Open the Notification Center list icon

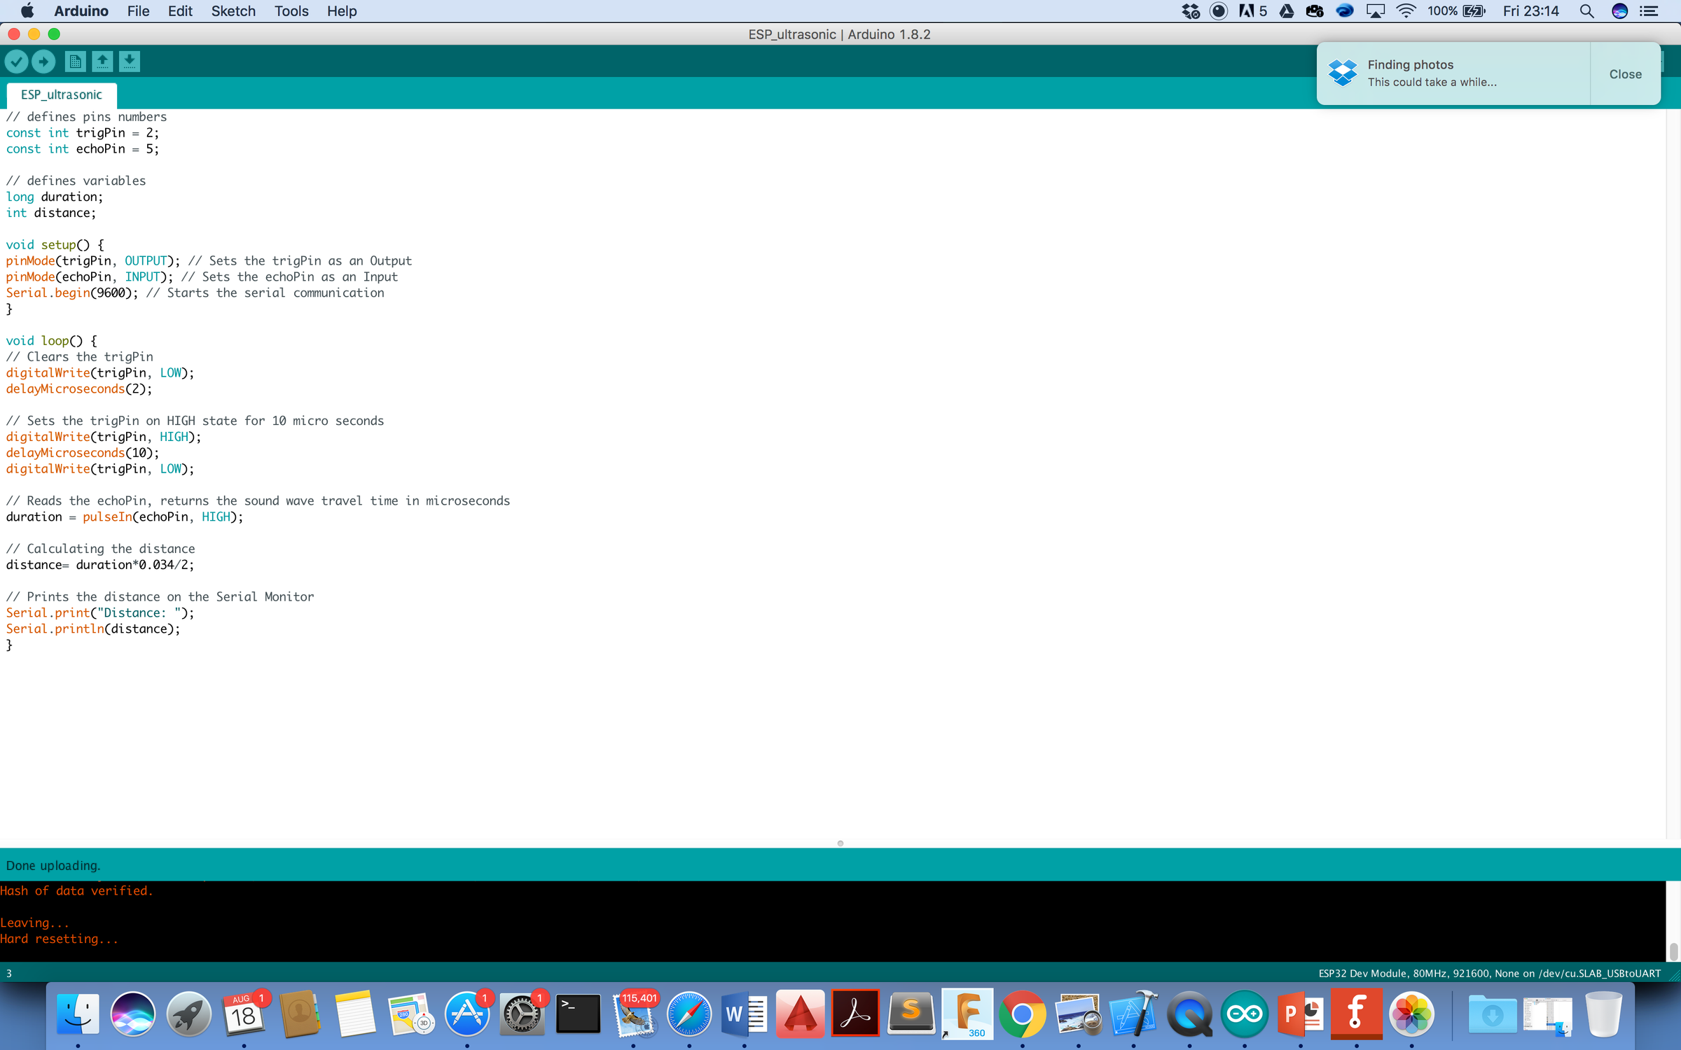pyautogui.click(x=1649, y=11)
